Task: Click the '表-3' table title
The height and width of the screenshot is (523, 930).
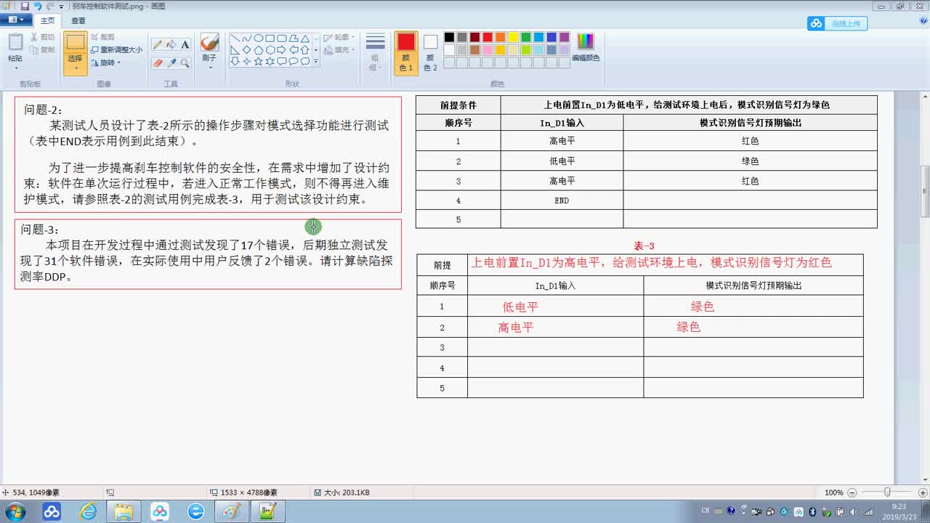Action: pos(644,246)
